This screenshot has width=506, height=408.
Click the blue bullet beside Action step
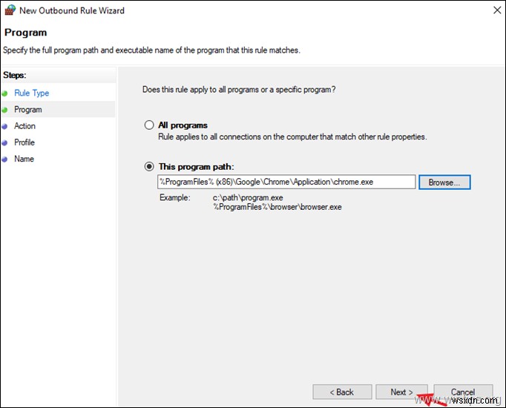4,126
